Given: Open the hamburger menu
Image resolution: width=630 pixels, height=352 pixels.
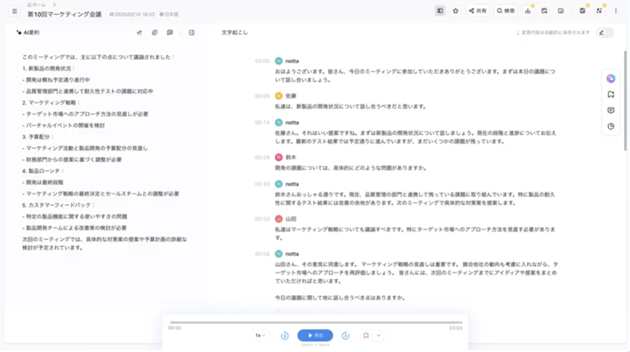Looking at the screenshot, I should (15, 11).
